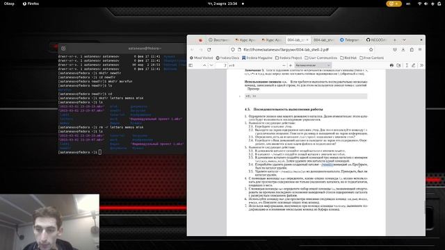Screen dimensions: 445x250
Task: Open Firefox View with the red icon in tab strip
Action: [x=200, y=40]
